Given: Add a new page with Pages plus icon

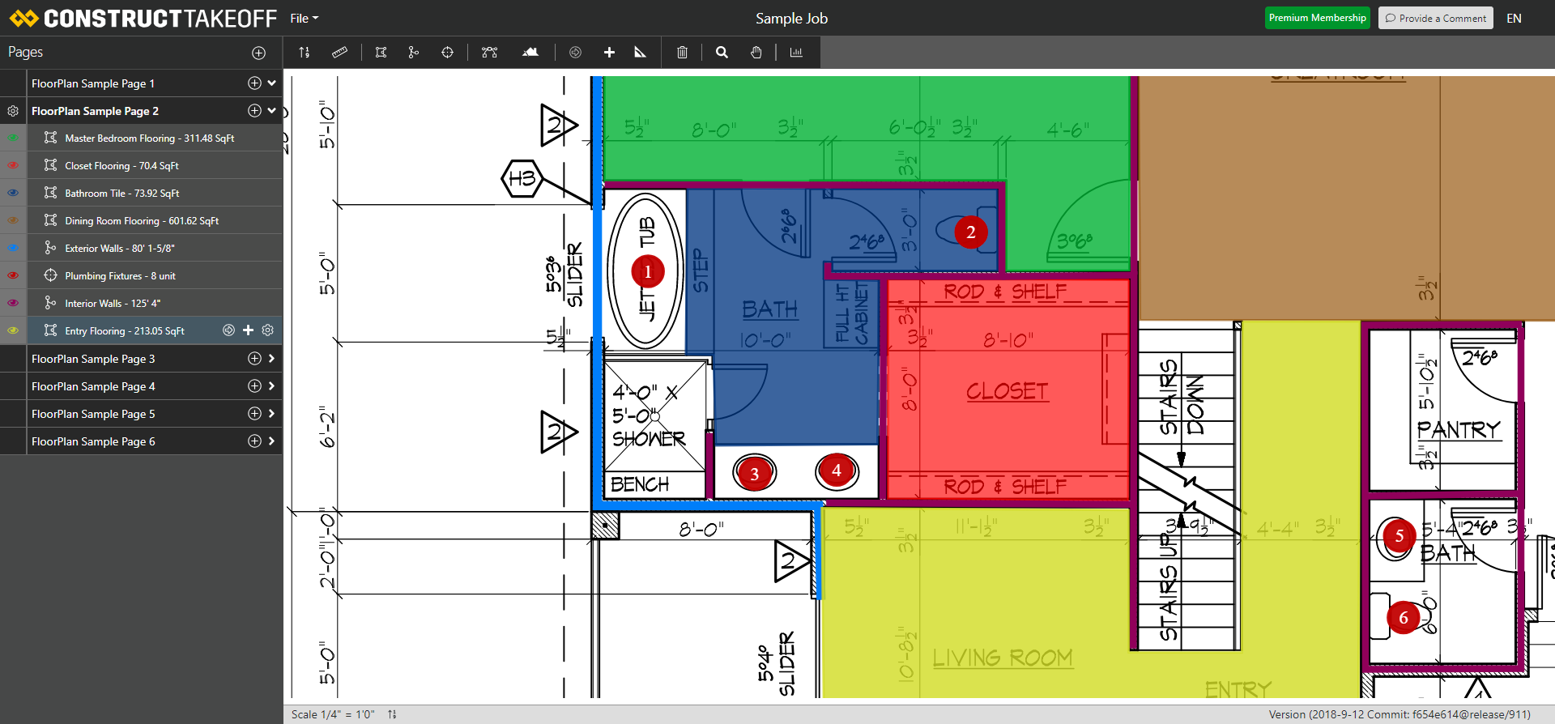Looking at the screenshot, I should [258, 53].
